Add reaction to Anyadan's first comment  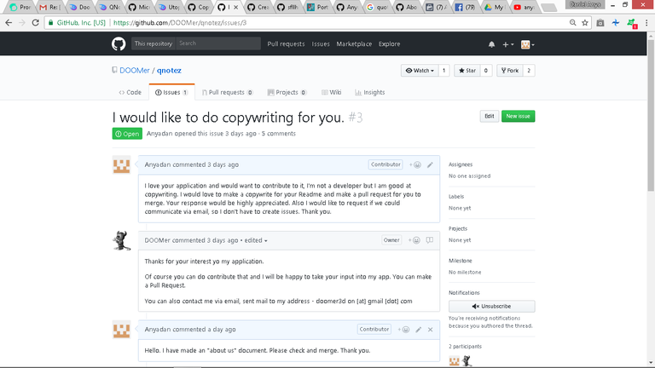(415, 164)
